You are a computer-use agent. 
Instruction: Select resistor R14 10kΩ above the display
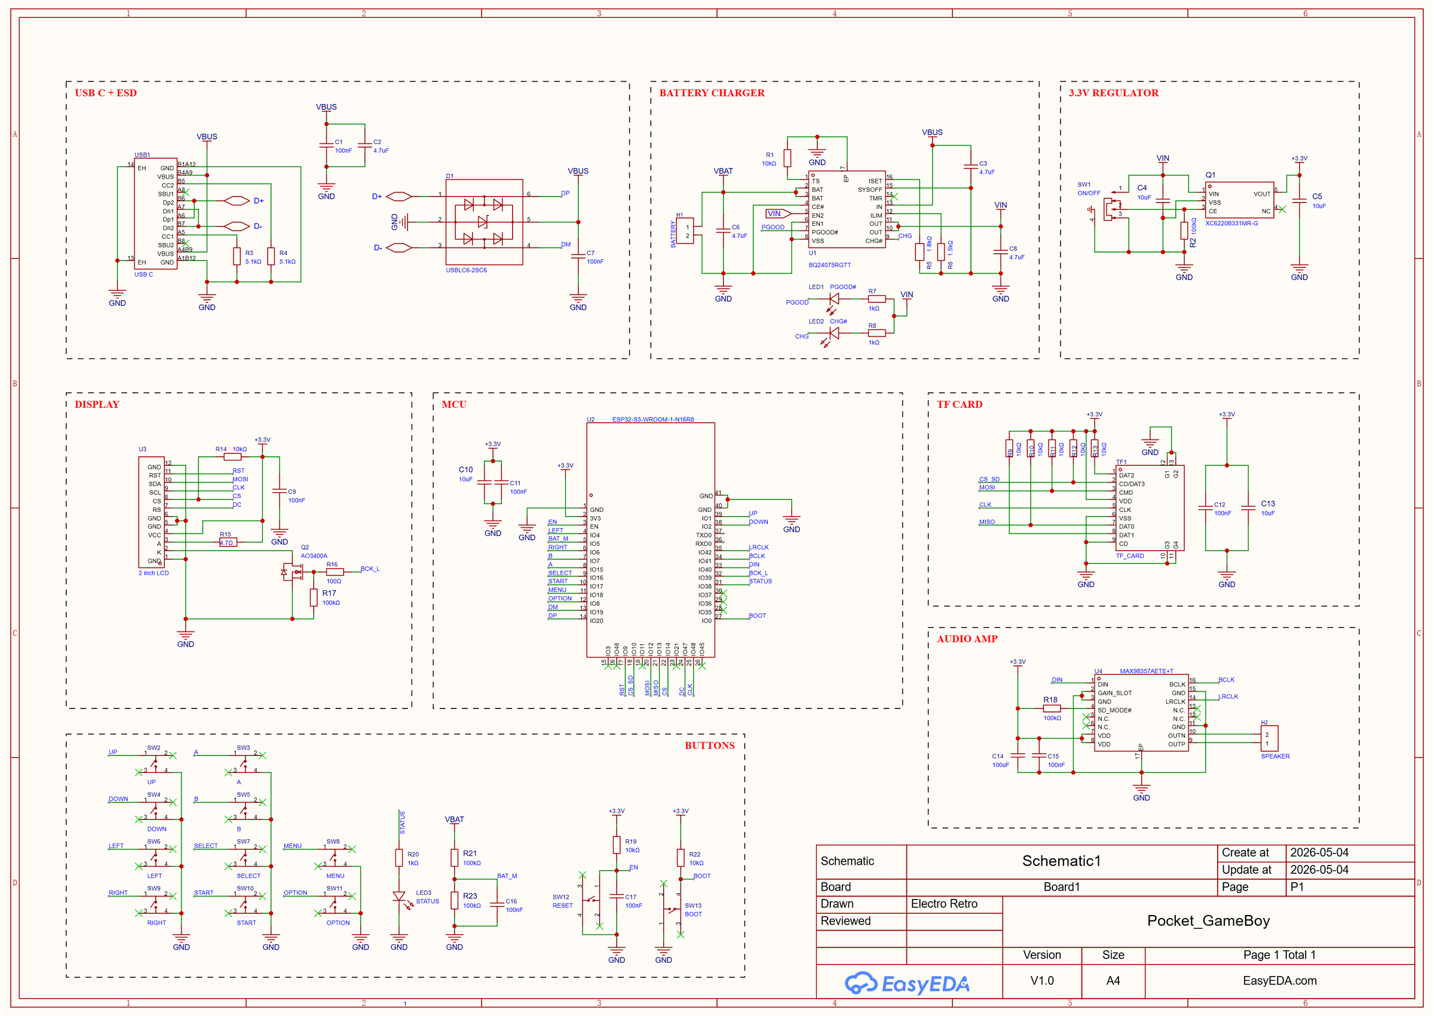[x=232, y=458]
